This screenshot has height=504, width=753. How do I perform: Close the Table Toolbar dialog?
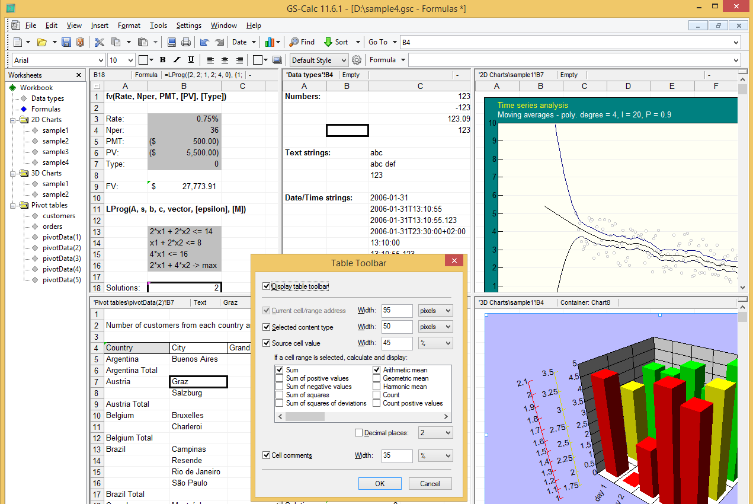pos(454,261)
